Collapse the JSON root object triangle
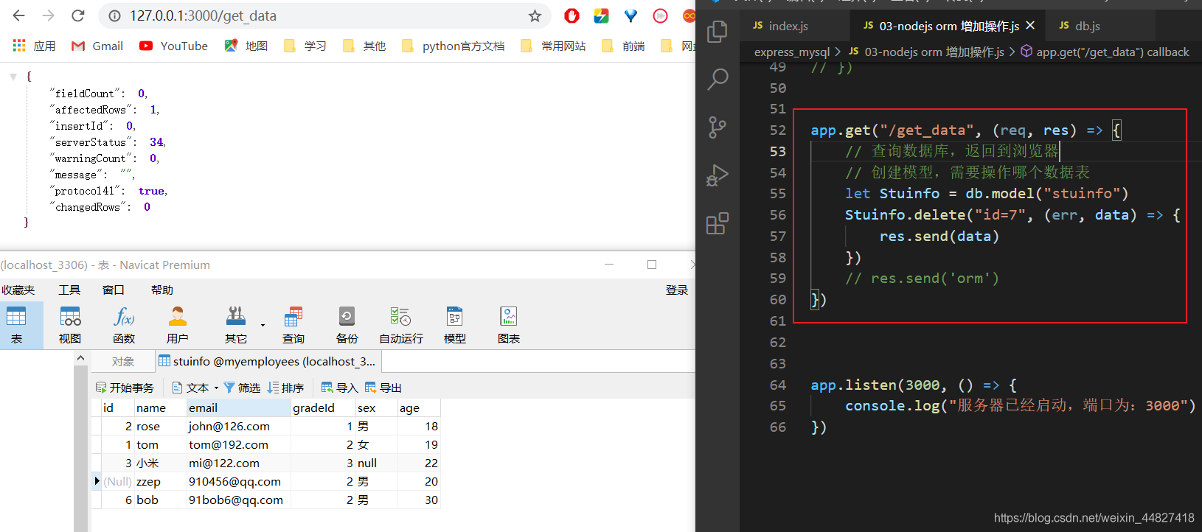This screenshot has width=1202, height=532. tap(13, 77)
